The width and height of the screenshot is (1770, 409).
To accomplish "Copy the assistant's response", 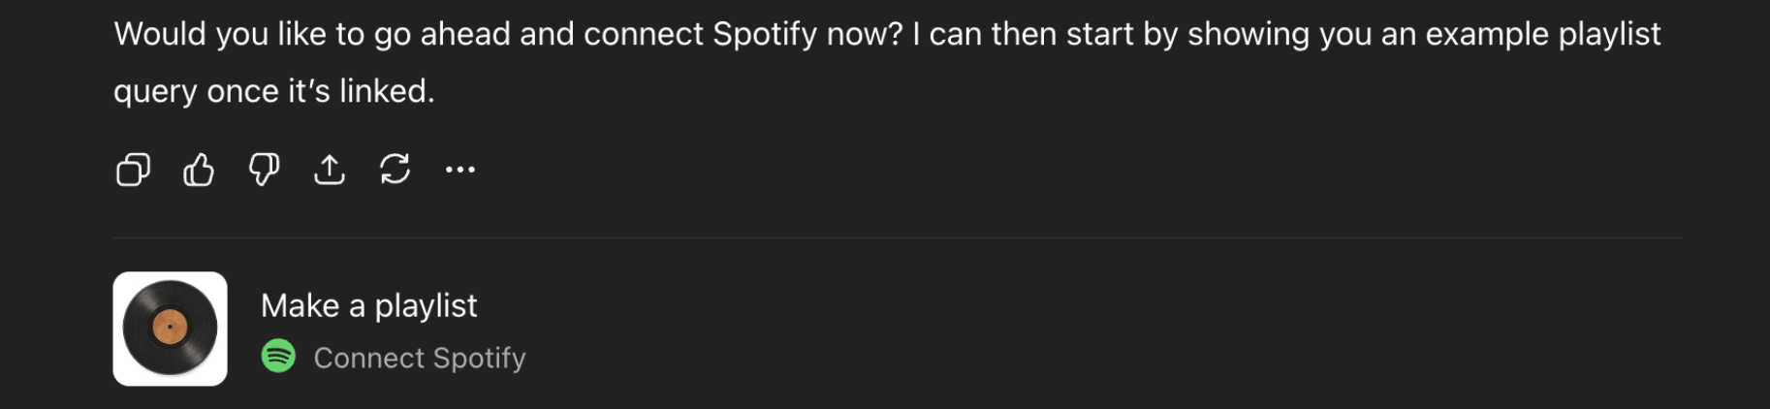I will [x=133, y=171].
